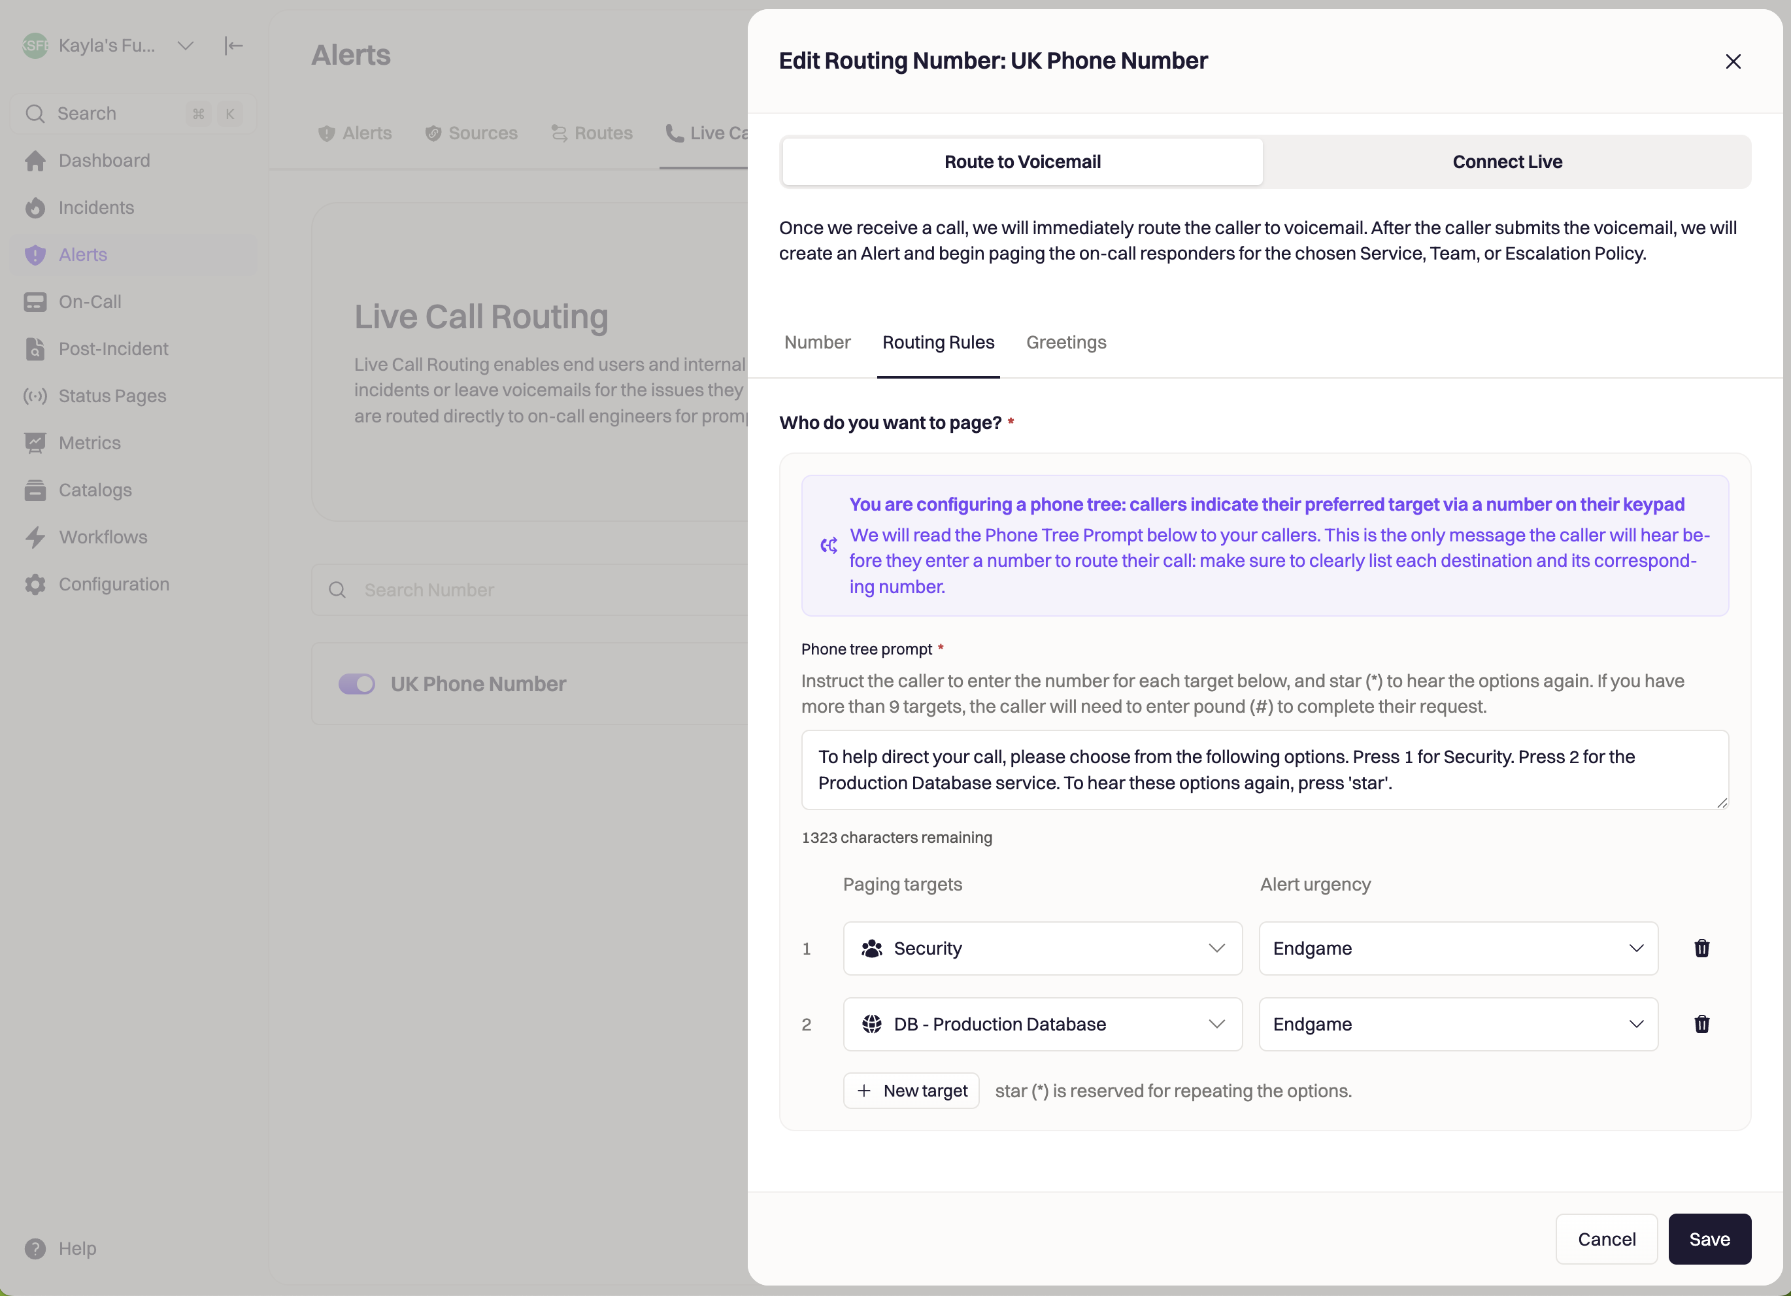Screen dimensions: 1791x1296
Task: Open Configuration gear icon in sidebar
Action: 35,585
